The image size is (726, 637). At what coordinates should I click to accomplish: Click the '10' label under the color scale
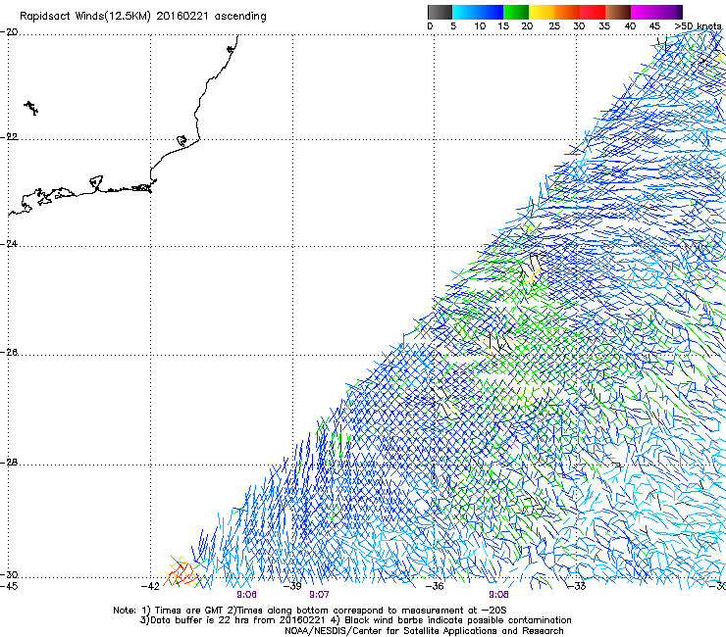[480, 26]
